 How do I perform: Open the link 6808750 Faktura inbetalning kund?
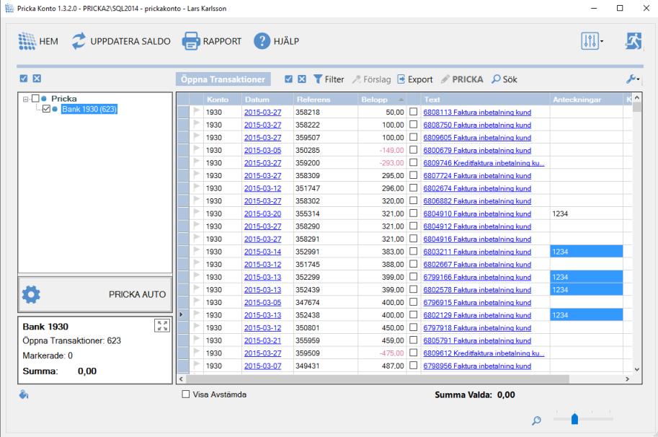[x=477, y=125]
